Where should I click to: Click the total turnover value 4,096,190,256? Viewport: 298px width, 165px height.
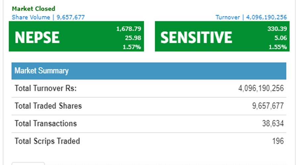[x=261, y=88]
